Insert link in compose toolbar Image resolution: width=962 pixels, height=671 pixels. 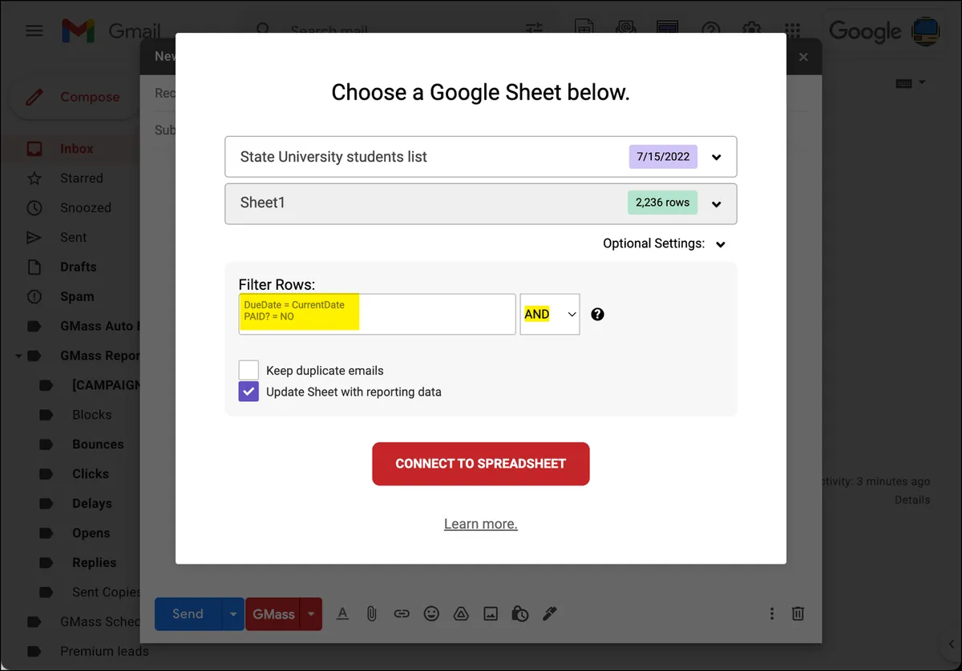point(402,613)
